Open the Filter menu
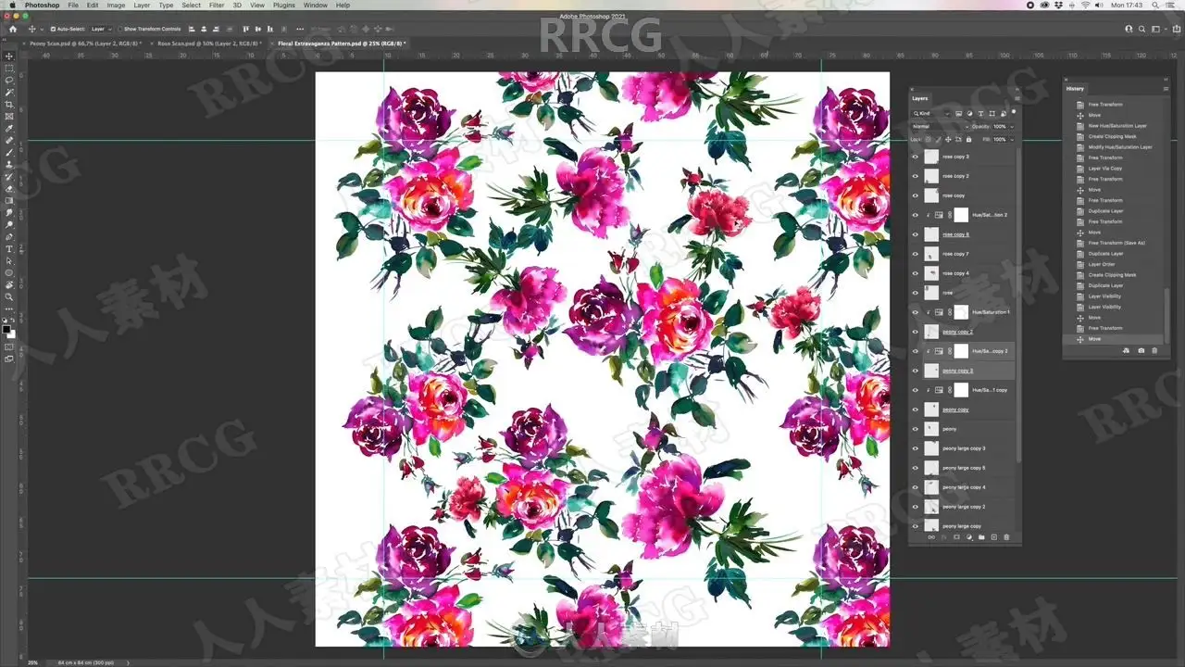Screen dimensions: 1185x667 tap(216, 6)
